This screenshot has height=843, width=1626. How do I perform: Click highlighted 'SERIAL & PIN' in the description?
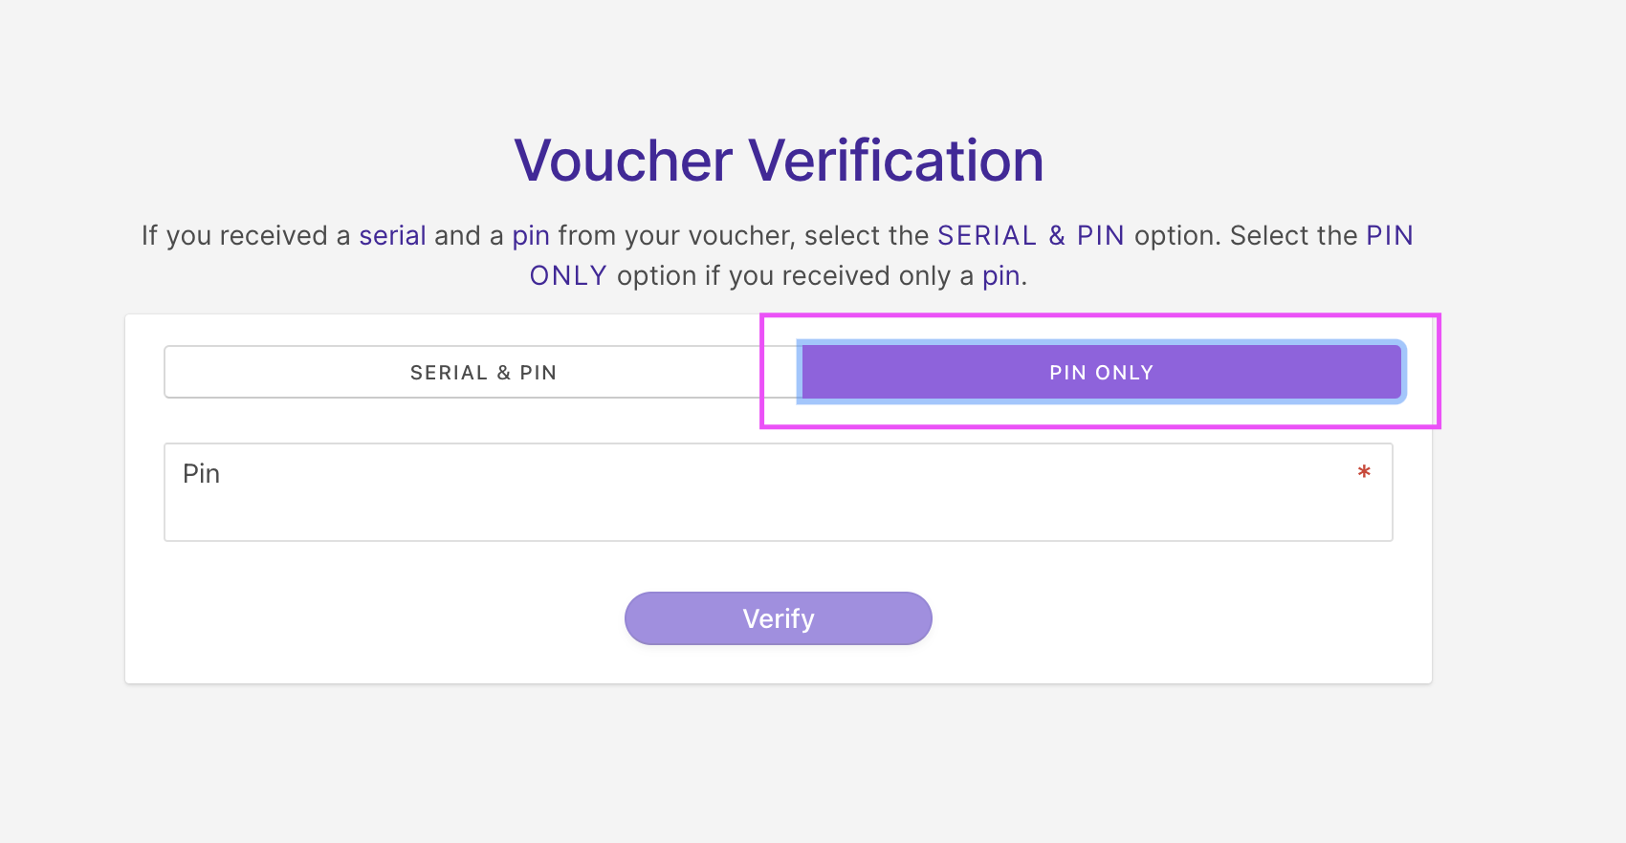pyautogui.click(x=1030, y=235)
